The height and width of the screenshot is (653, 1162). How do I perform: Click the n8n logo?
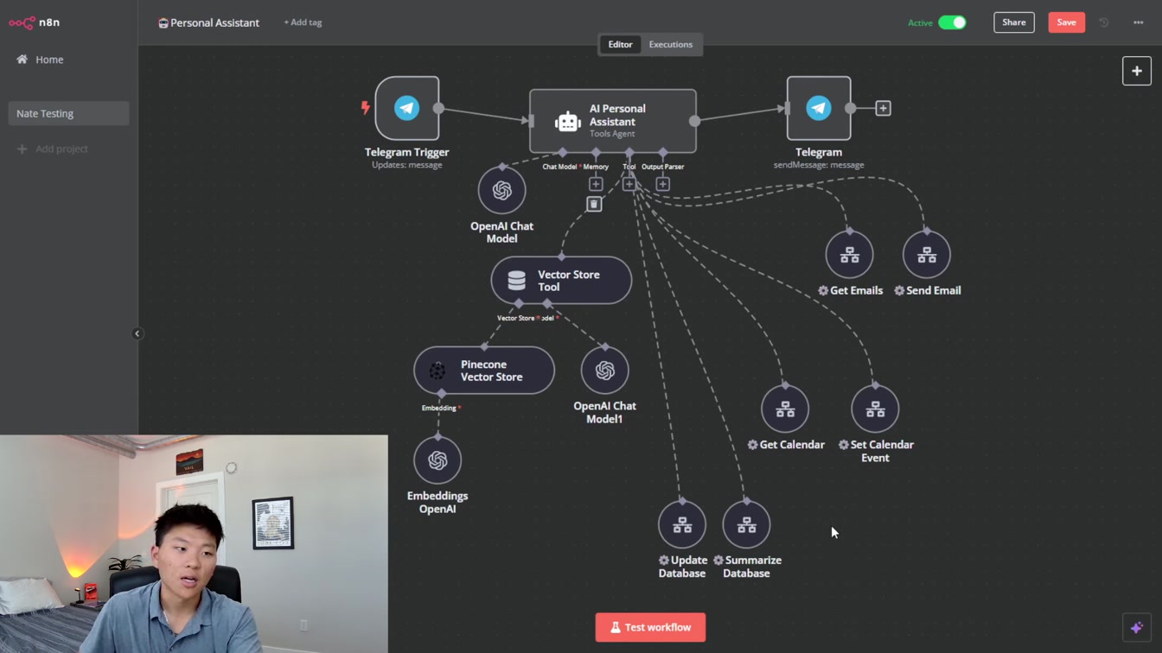pyautogui.click(x=35, y=22)
